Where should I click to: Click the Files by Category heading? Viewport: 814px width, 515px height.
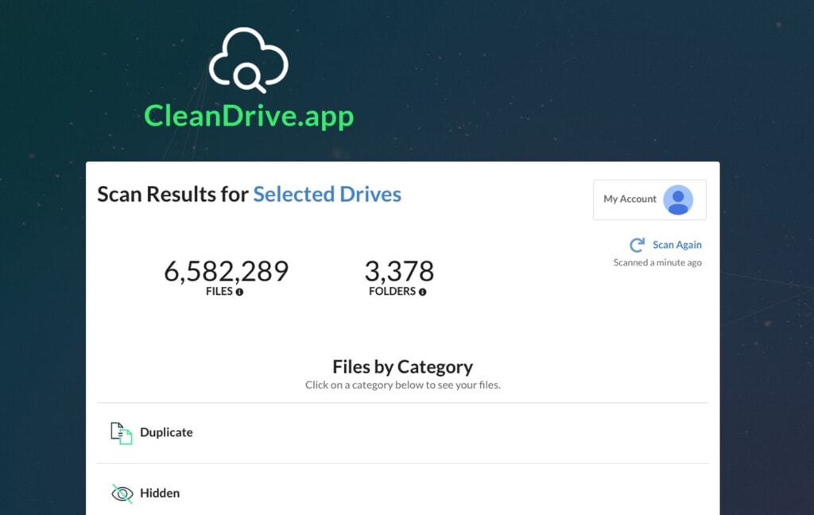tap(403, 366)
